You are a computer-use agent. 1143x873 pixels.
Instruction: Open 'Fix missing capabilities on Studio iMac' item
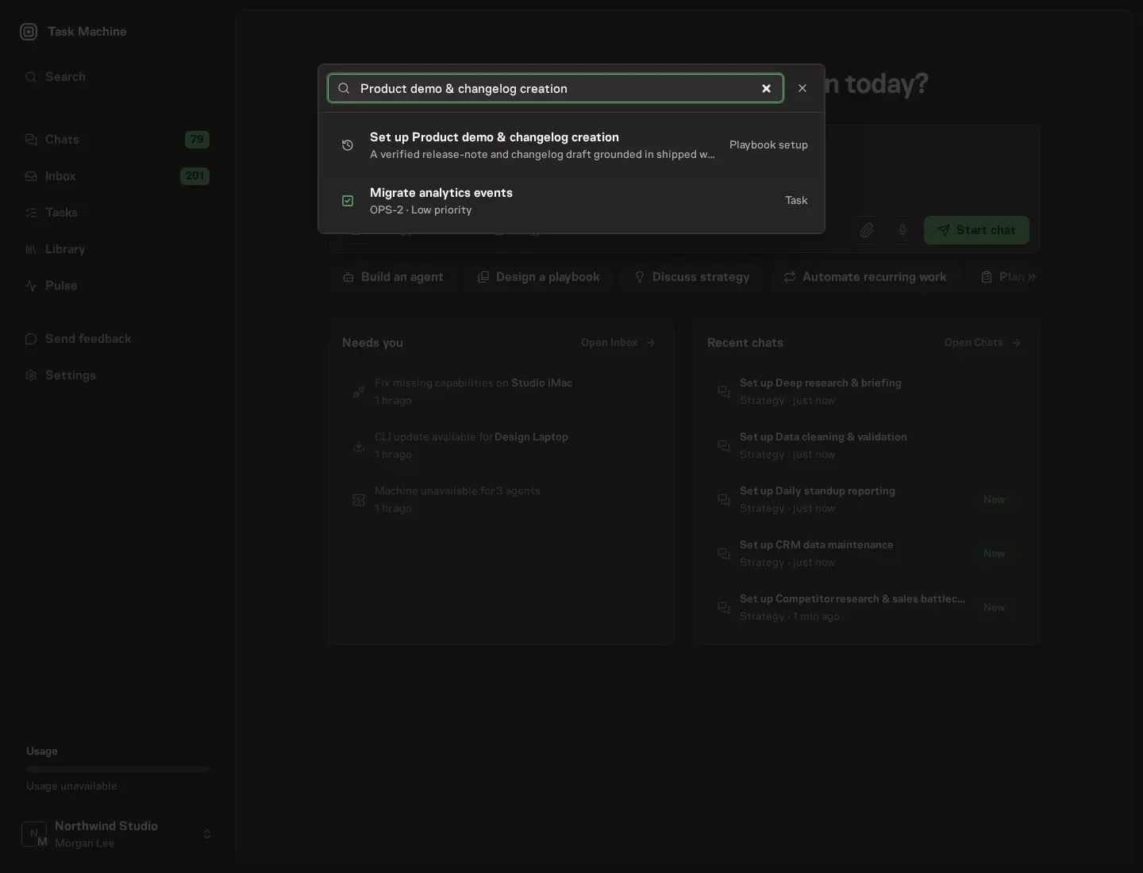pyautogui.click(x=502, y=392)
